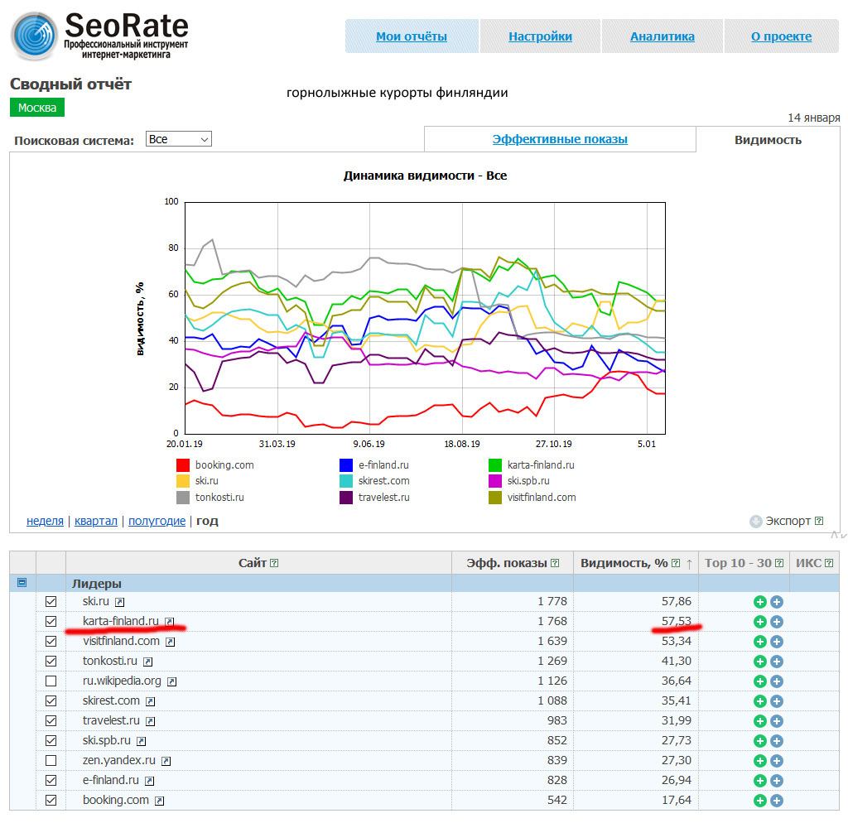The width and height of the screenshot is (848, 823).
Task: Open external link icon next to karta-finland.ru
Action: click(x=169, y=623)
